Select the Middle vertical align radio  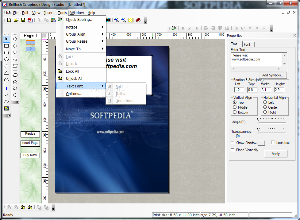coord(235,107)
